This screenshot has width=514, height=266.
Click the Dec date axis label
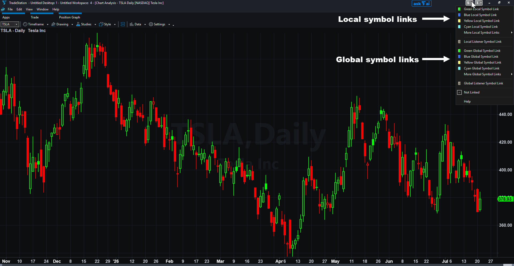click(x=57, y=261)
